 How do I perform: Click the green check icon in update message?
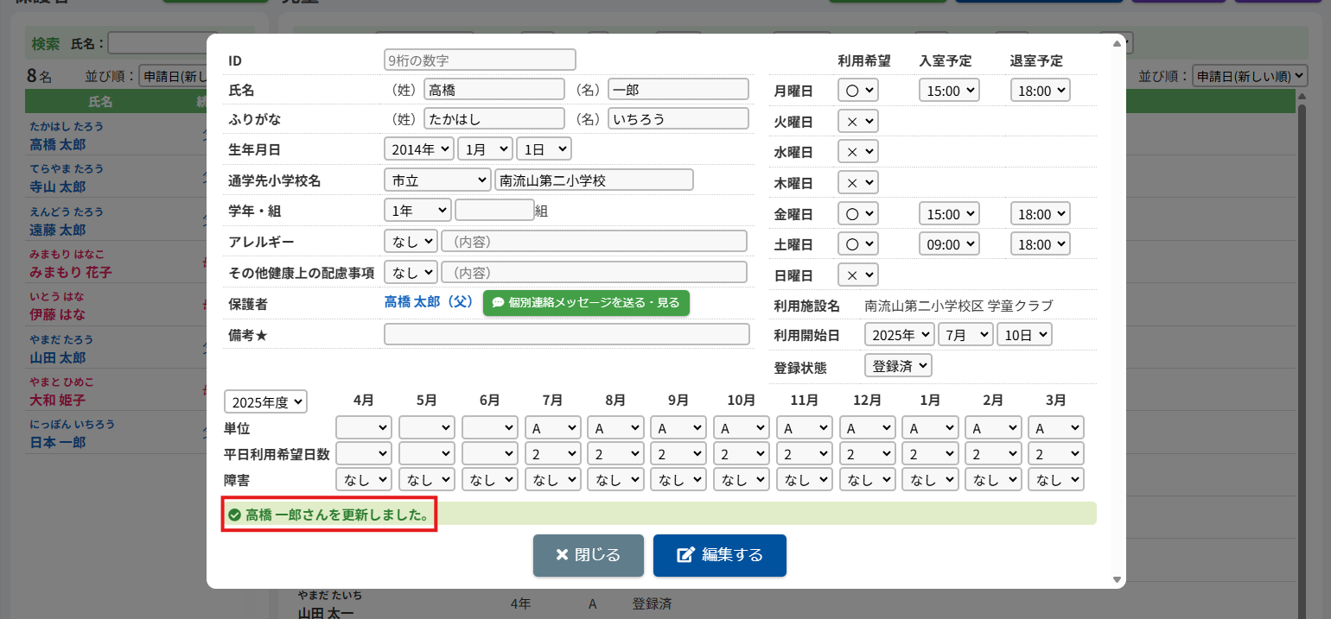point(234,515)
